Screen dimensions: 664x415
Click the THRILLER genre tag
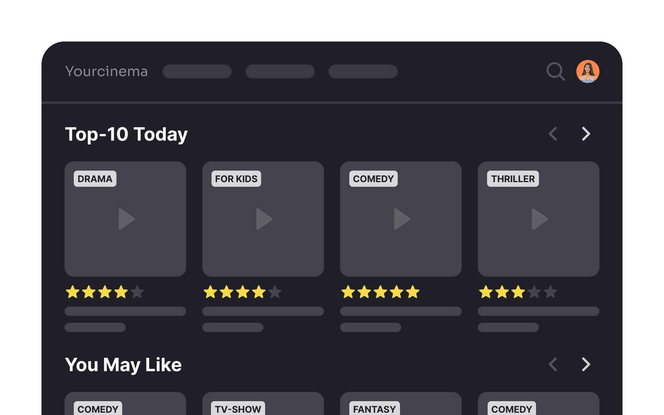[x=513, y=179]
